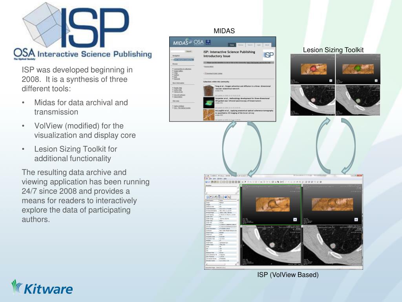Select highlighted ISP community item in MIDAS navigation
Screen dimensions: 402x302
tap(184, 60)
